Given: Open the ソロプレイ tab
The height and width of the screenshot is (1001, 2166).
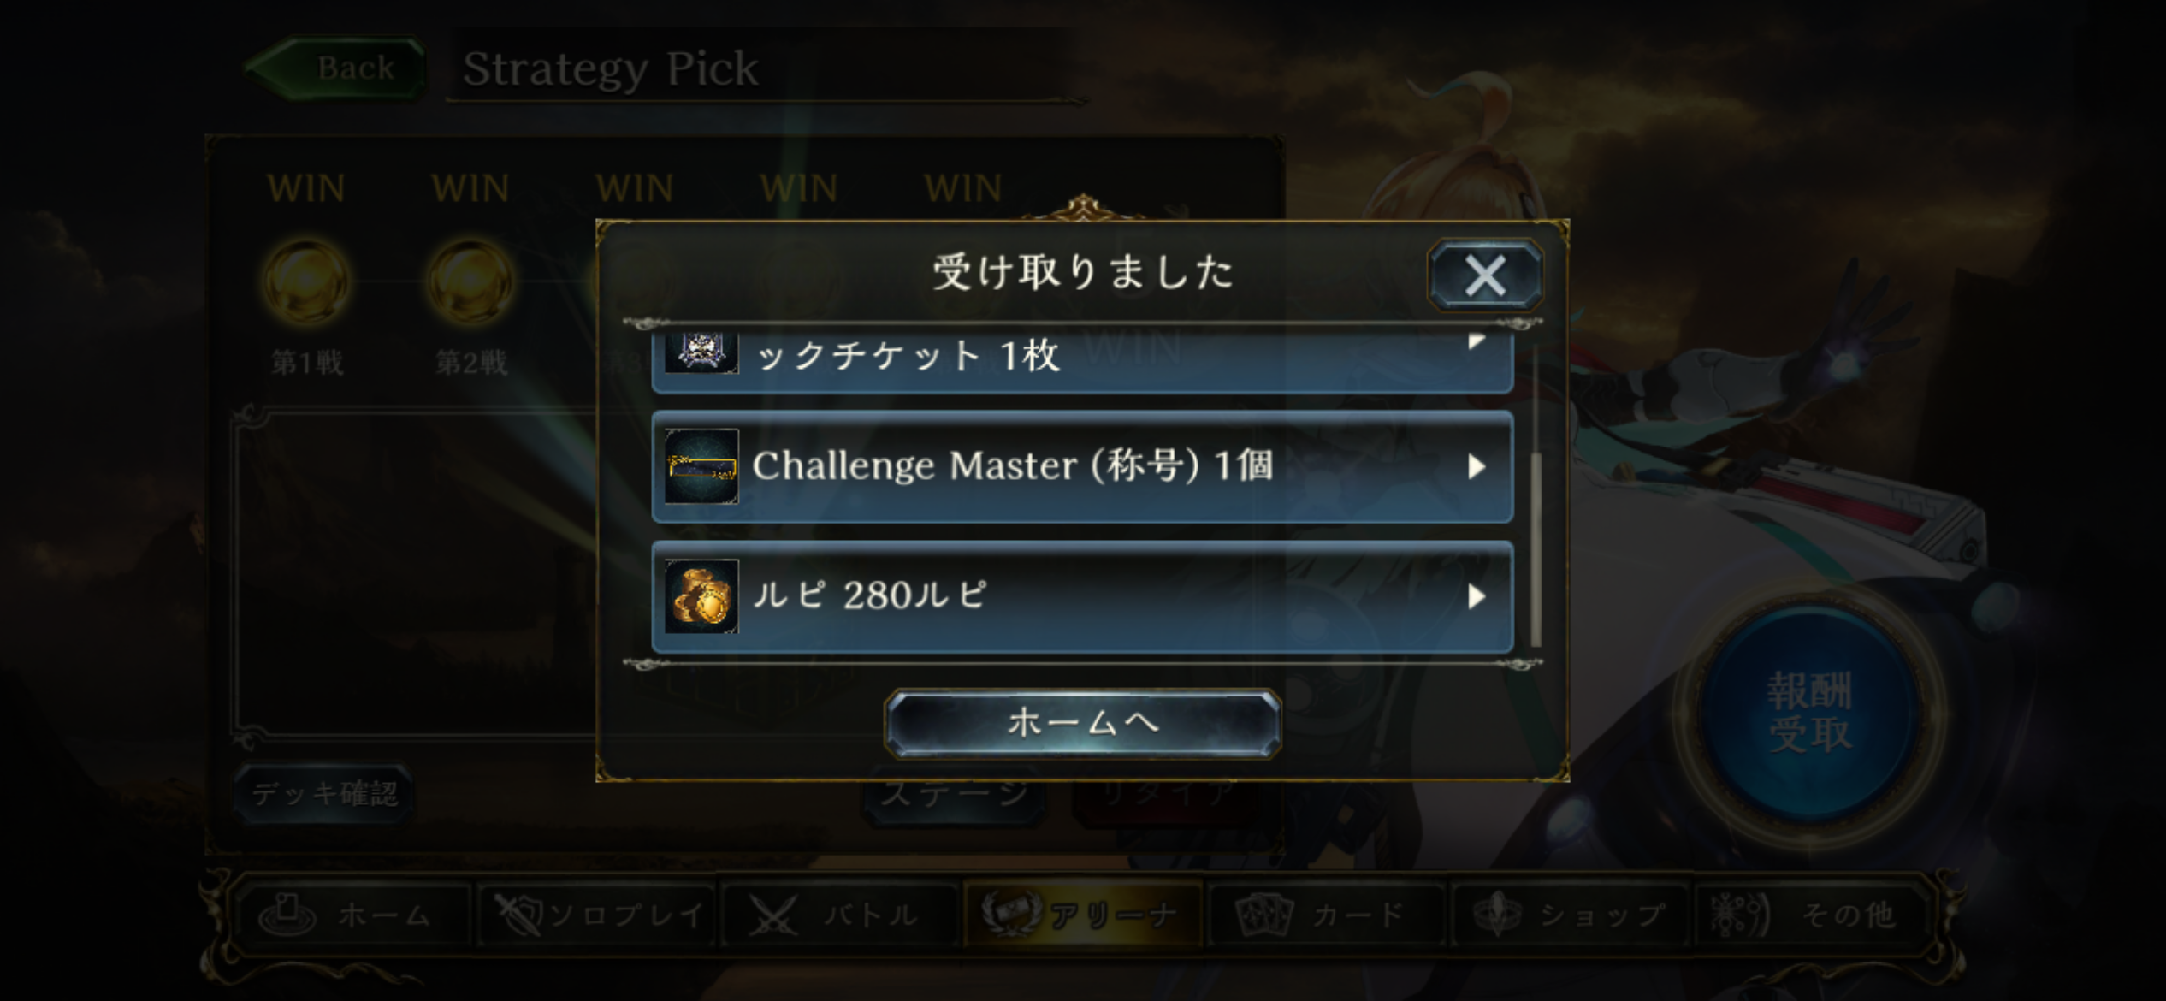Looking at the screenshot, I should 599,915.
